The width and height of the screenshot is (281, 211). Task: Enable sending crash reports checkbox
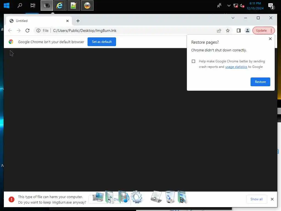193,61
